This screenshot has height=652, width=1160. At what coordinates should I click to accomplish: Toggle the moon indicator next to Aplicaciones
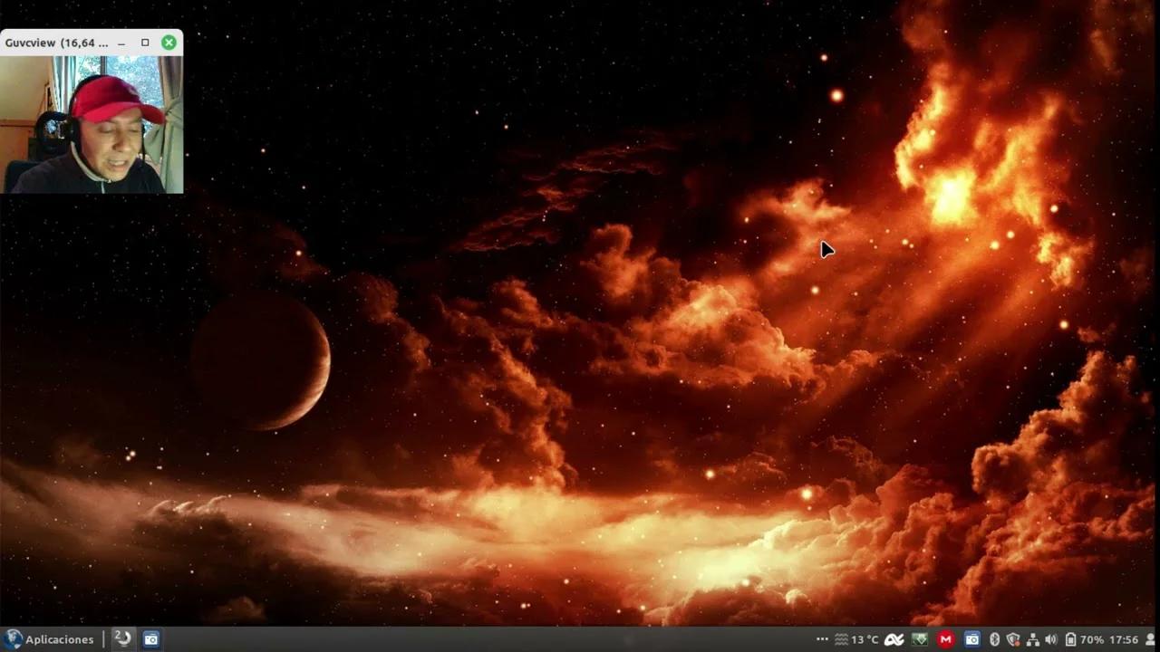tap(123, 639)
